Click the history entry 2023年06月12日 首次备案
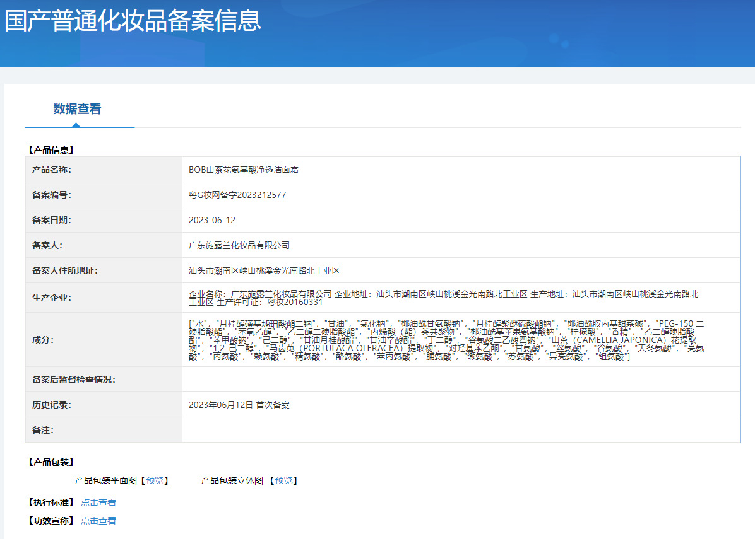 pyautogui.click(x=239, y=405)
